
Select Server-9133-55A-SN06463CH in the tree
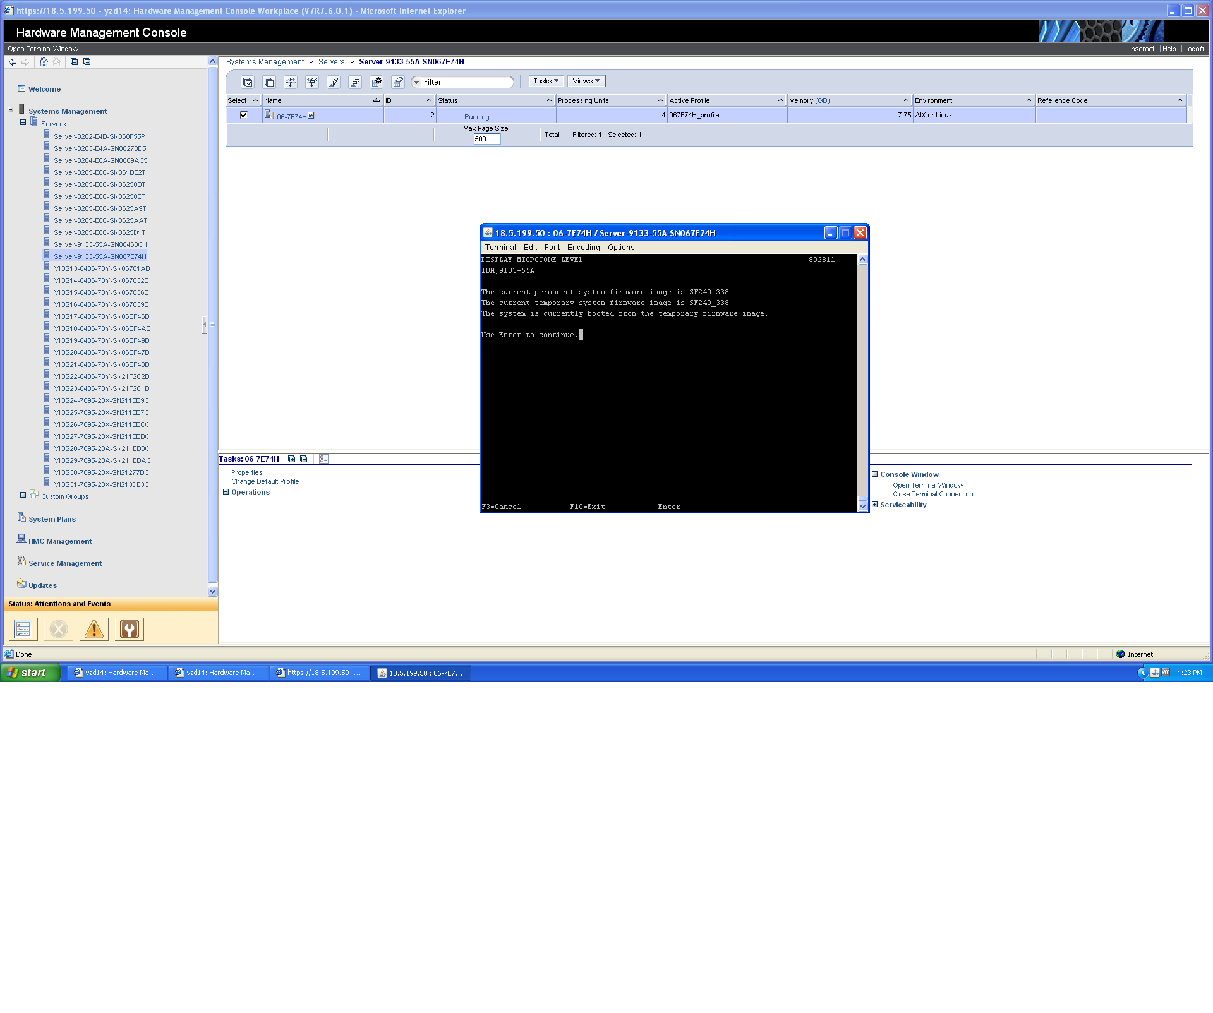(x=100, y=244)
